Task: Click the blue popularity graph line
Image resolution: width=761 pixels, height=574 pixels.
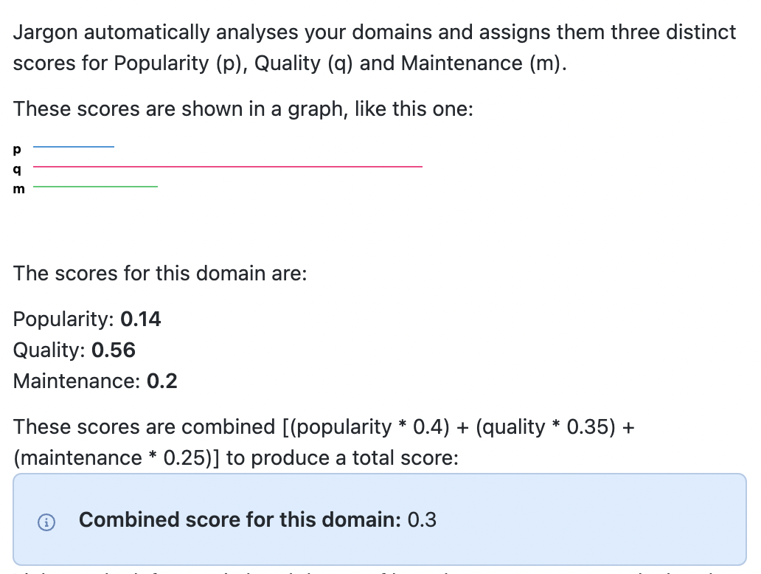Action: [74, 147]
